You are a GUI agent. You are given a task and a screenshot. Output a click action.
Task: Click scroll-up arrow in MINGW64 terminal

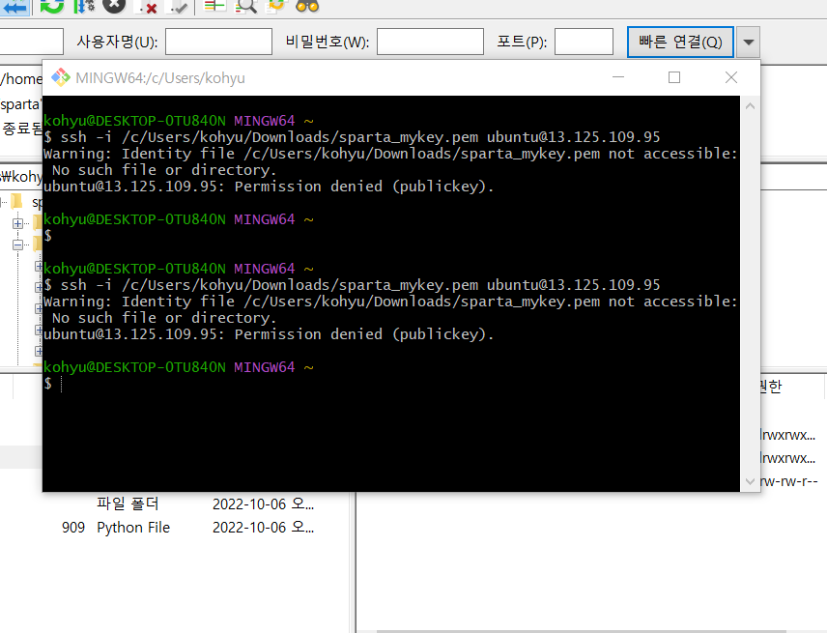click(x=750, y=106)
